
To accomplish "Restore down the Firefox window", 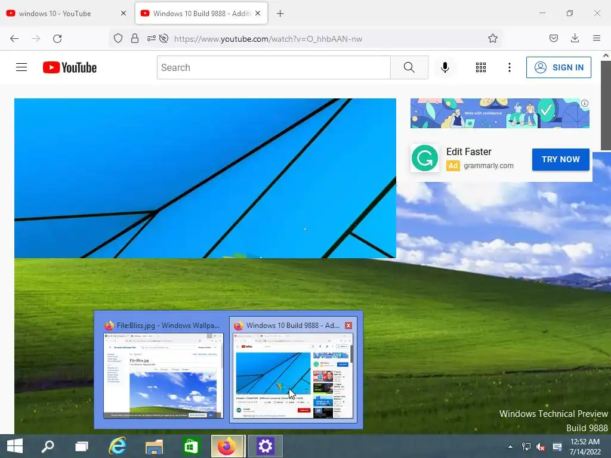I will click(x=570, y=13).
